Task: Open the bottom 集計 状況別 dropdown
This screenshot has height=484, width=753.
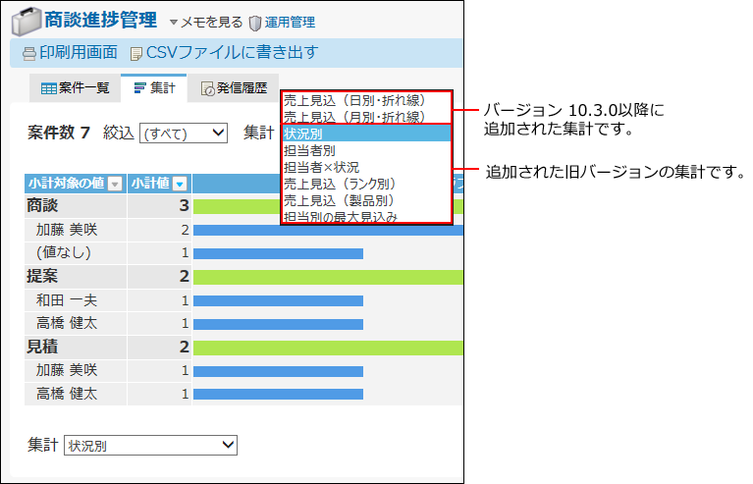Action: pos(151,445)
